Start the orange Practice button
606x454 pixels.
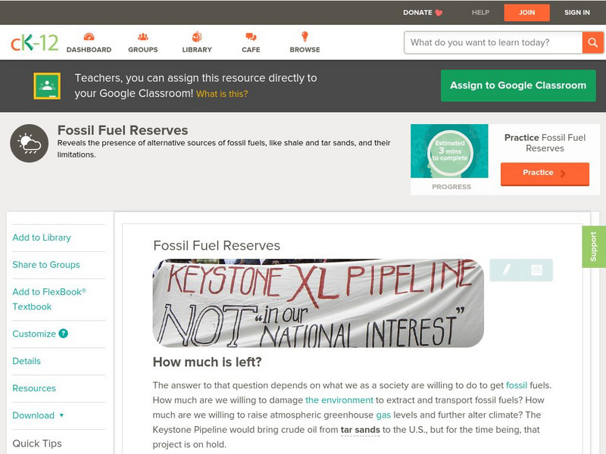pyautogui.click(x=544, y=173)
